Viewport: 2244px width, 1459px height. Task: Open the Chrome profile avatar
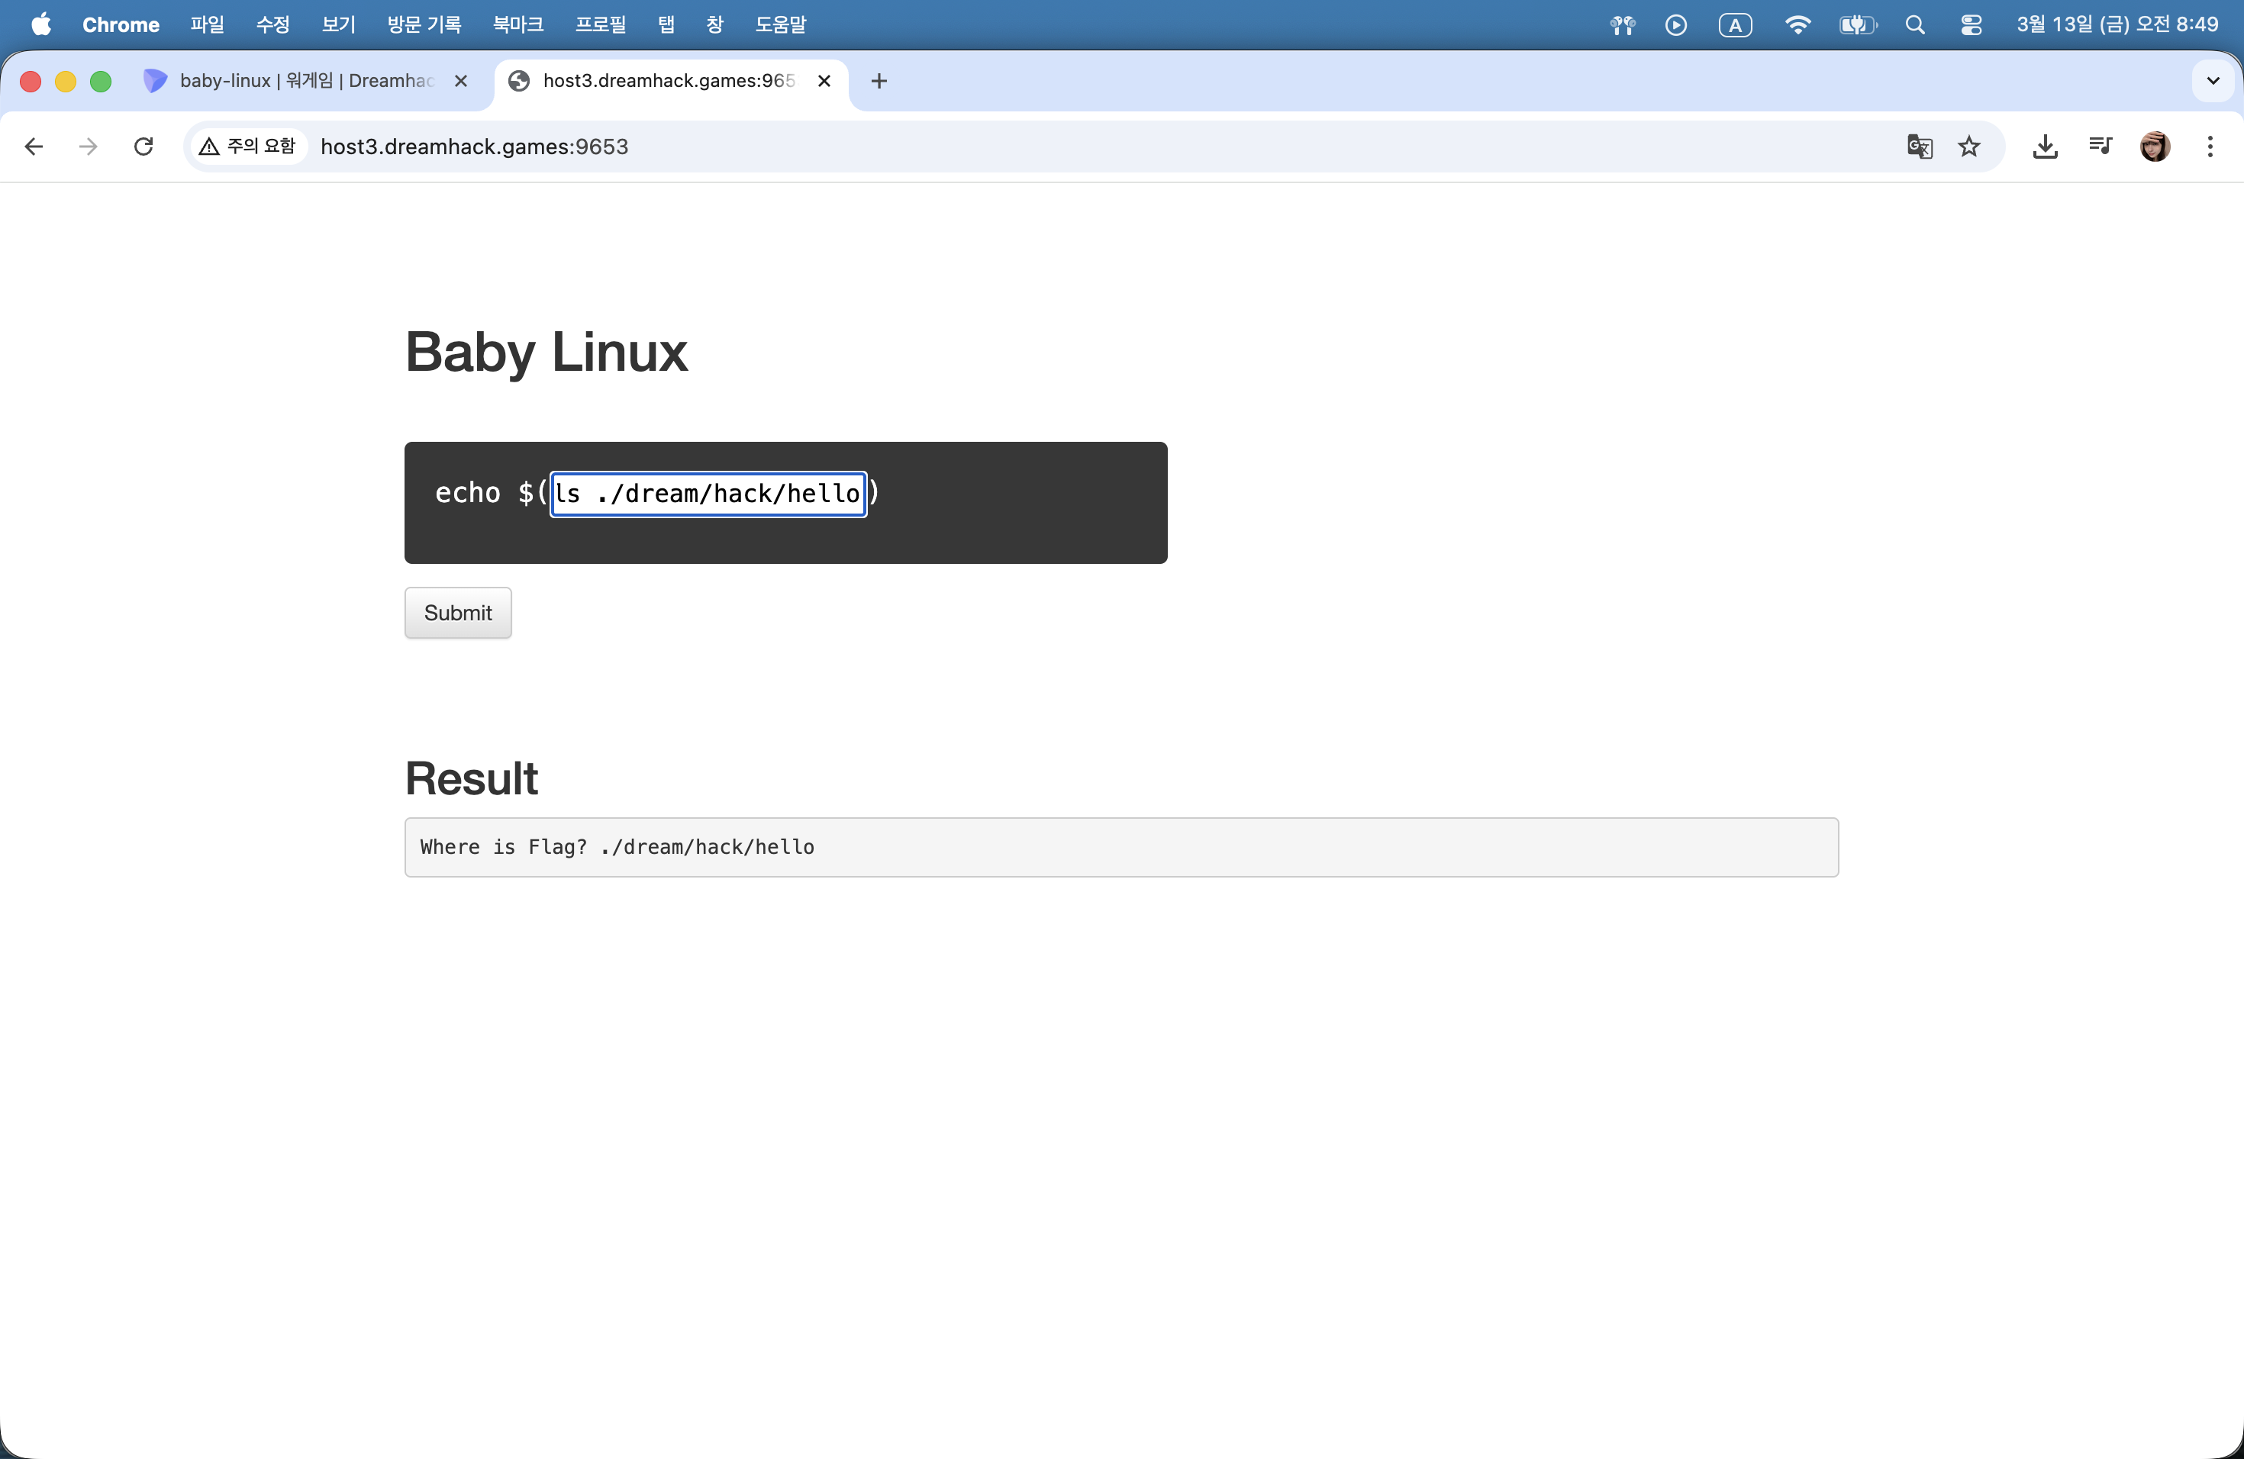[x=2155, y=146]
